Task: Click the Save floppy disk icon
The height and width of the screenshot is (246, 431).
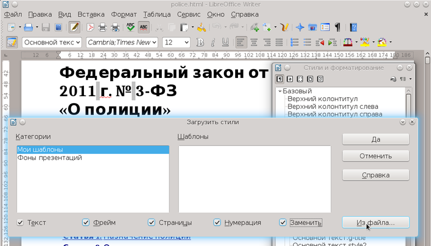Action: [x=46, y=27]
